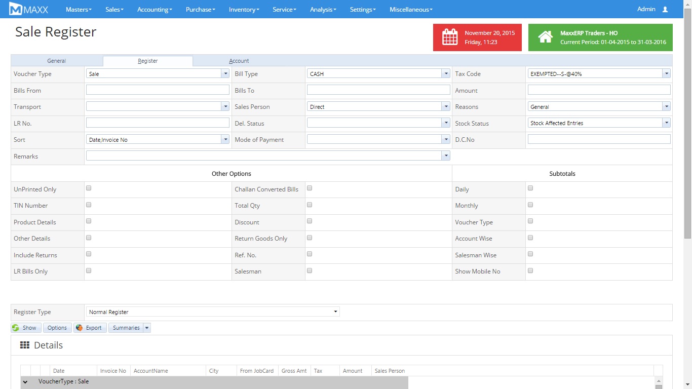Viewport: 692px width, 389px height.
Task: Click the grid icon beside Details heading
Action: click(x=25, y=345)
